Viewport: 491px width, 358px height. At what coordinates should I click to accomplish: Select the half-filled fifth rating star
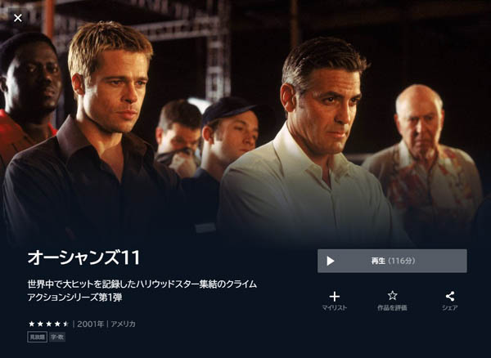(x=65, y=324)
